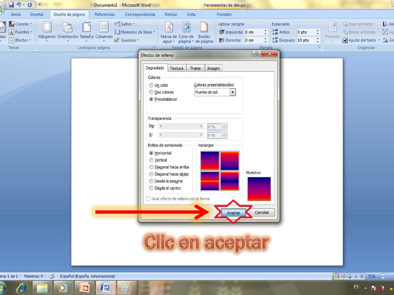Screen dimensions: 394x295
Task: Select bottom-right gradient variant swatch
Action: 230,181
